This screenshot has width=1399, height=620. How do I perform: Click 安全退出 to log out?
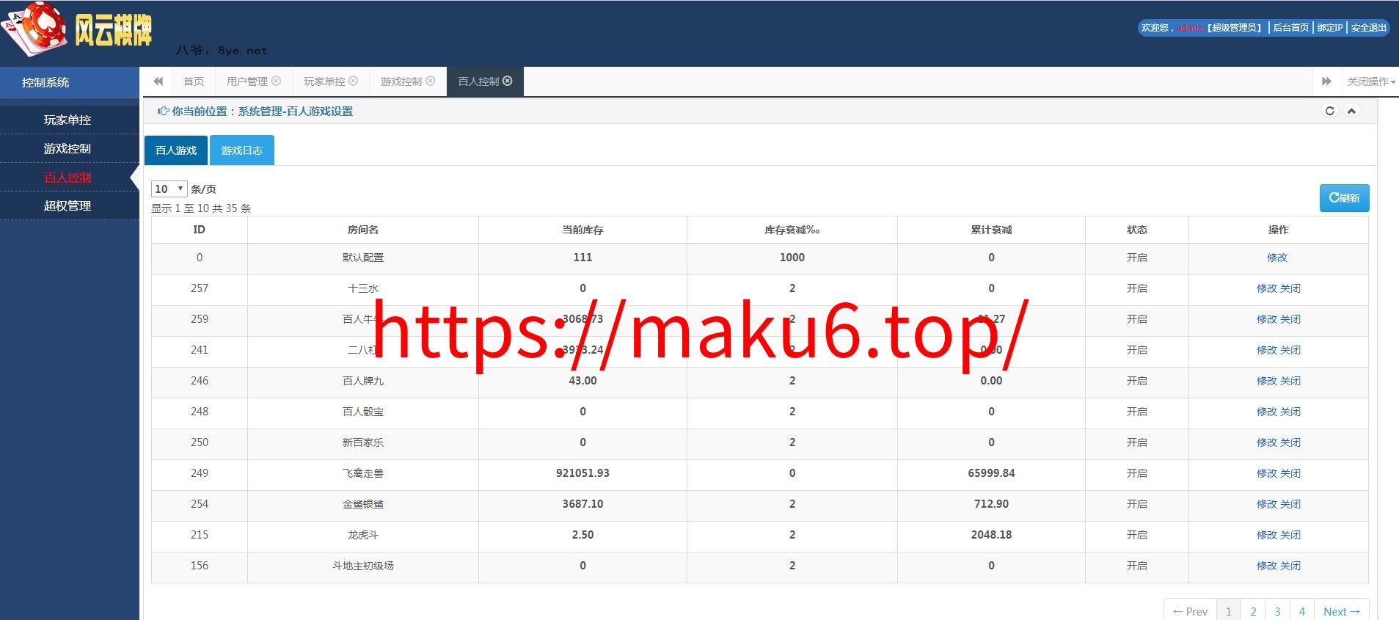point(1368,28)
